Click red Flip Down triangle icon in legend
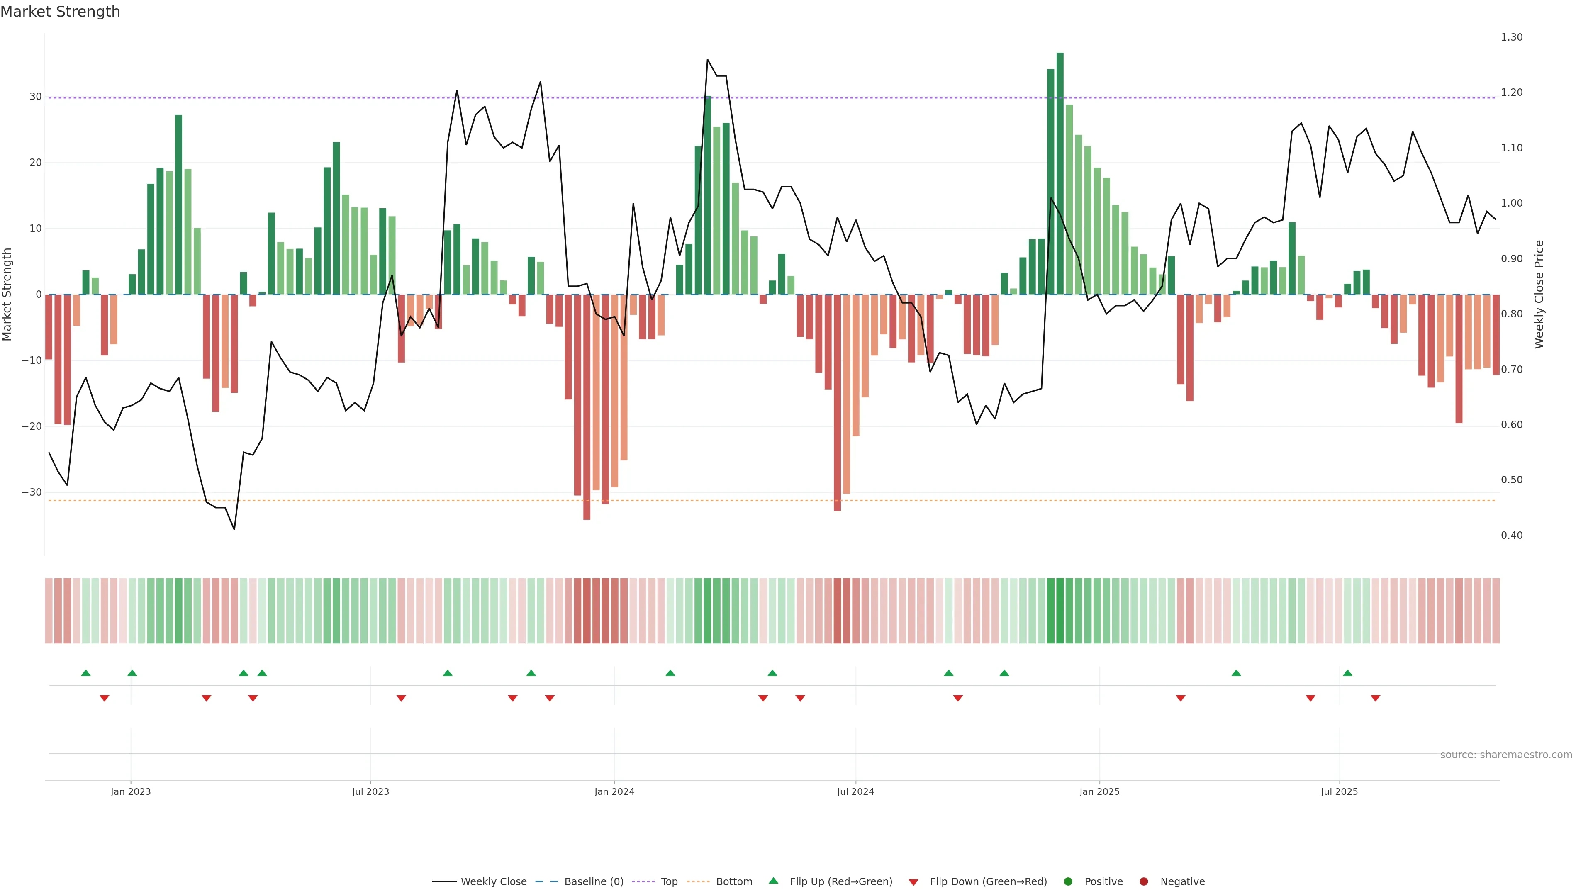The height and width of the screenshot is (896, 1593). pos(913,882)
